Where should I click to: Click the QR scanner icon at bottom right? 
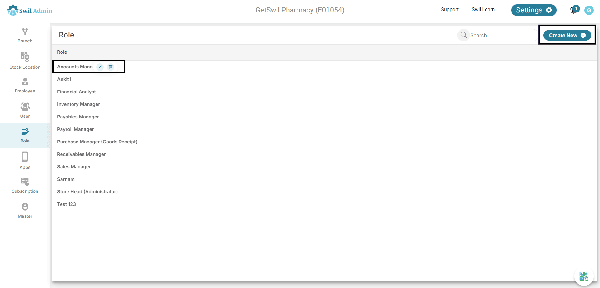click(584, 276)
